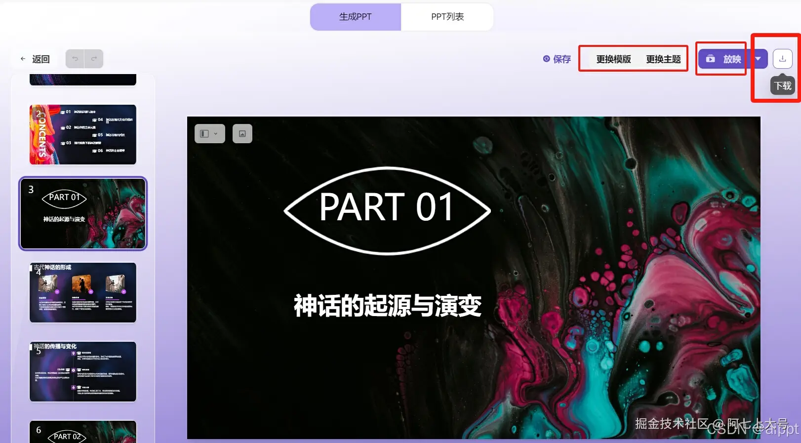Image resolution: width=801 pixels, height=443 pixels.
Task: Select slide 3 PART 01 thumbnail
Action: (83, 213)
